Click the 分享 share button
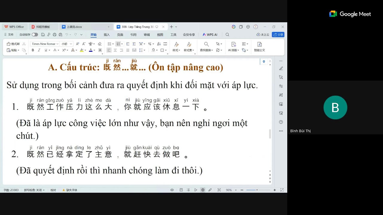Viewport: 383px width, 215px height. [278, 35]
